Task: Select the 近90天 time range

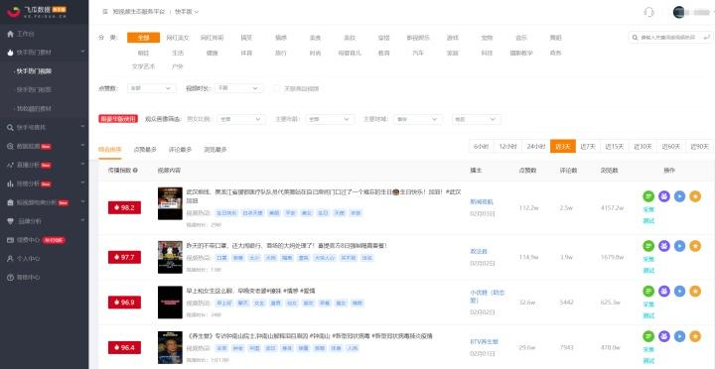Action: point(699,146)
